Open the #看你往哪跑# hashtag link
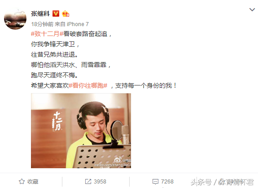 pos(88,85)
